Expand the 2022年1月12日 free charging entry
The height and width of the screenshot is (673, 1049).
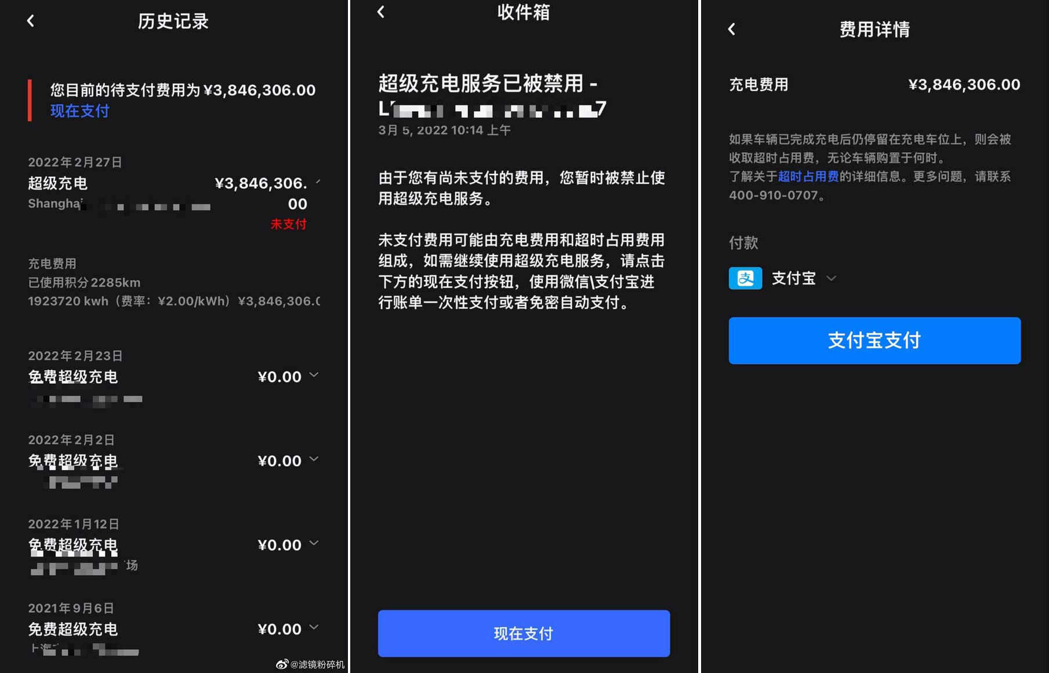pos(314,543)
